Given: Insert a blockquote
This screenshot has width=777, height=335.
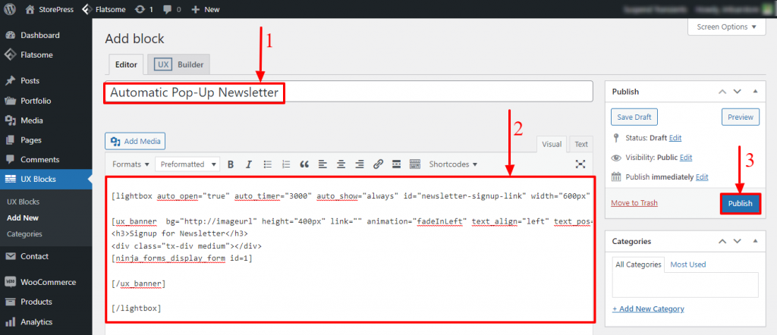Looking at the screenshot, I should [x=304, y=164].
